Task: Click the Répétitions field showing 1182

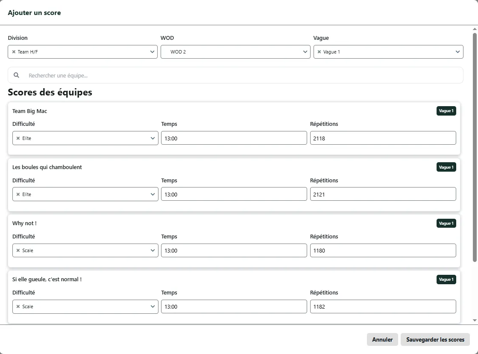Action: [383, 306]
